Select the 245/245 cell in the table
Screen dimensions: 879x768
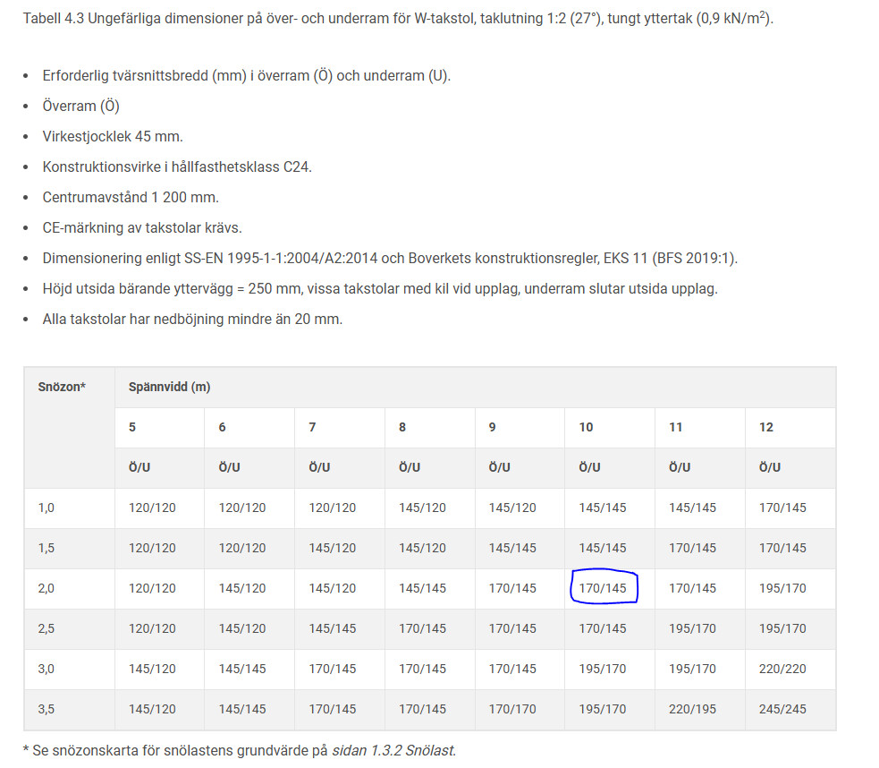click(782, 709)
